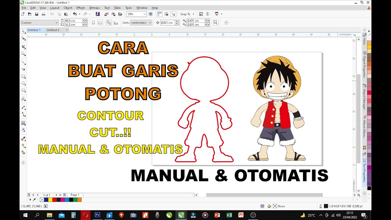The width and height of the screenshot is (391, 220).
Task: Click the Open file icon
Action: click(x=30, y=14)
